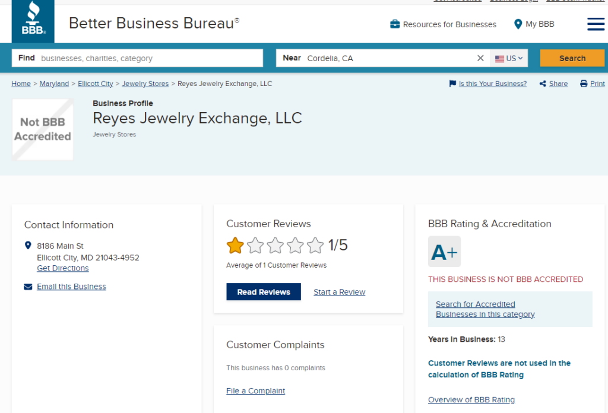
Task: Go to Ellicott City breadcrumb
Action: 96,84
